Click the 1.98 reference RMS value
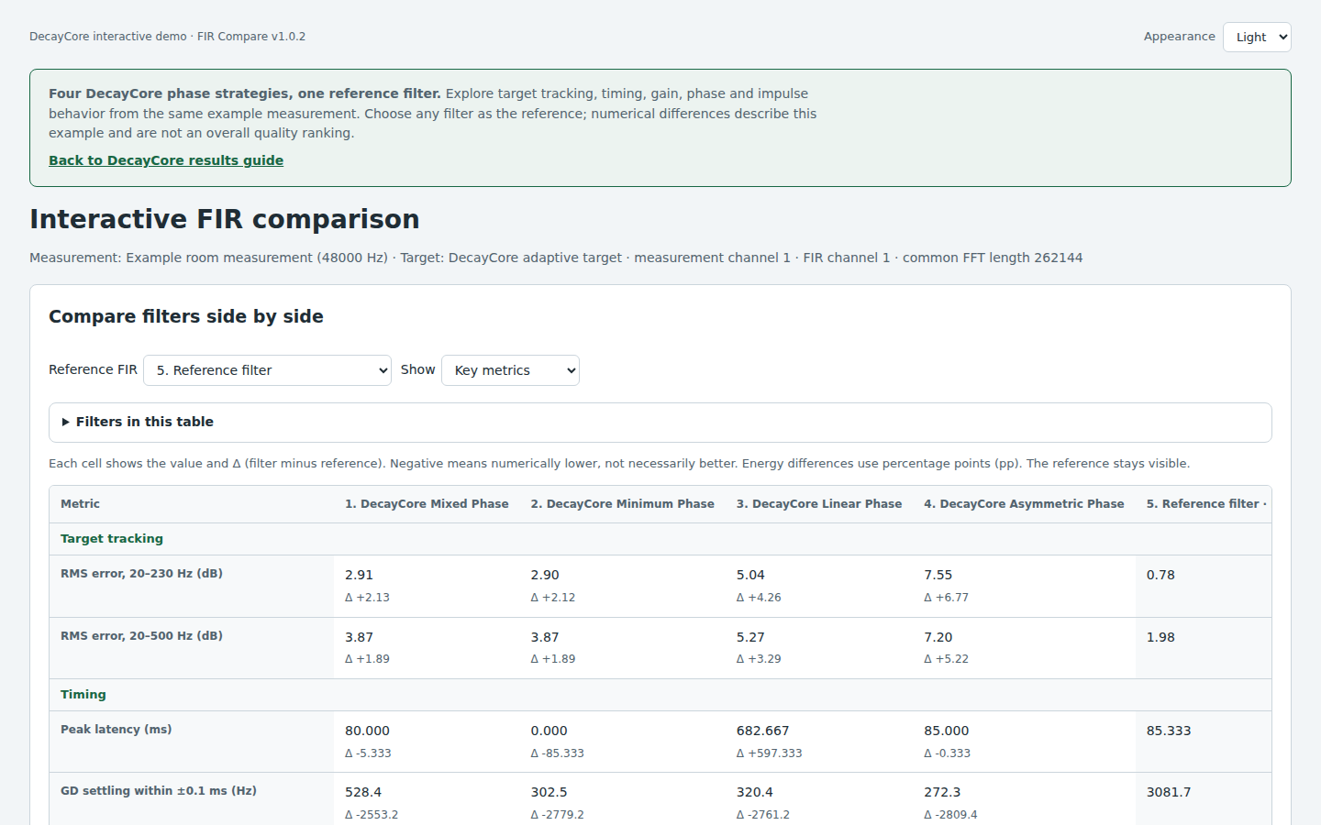Viewport: 1321px width, 825px height. [1160, 637]
